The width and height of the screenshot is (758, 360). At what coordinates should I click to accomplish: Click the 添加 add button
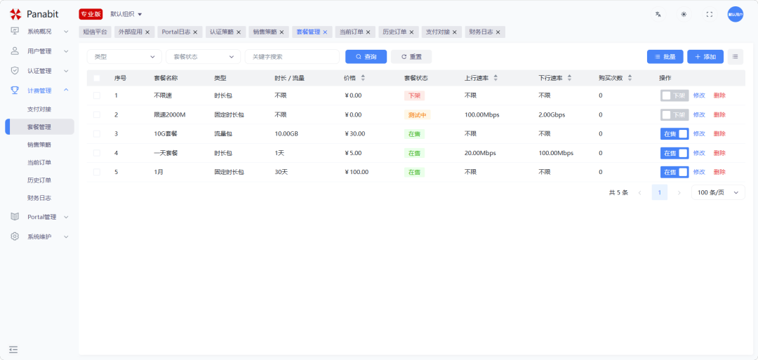pos(705,57)
